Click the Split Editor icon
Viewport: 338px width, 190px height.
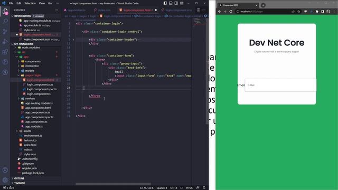point(199,10)
